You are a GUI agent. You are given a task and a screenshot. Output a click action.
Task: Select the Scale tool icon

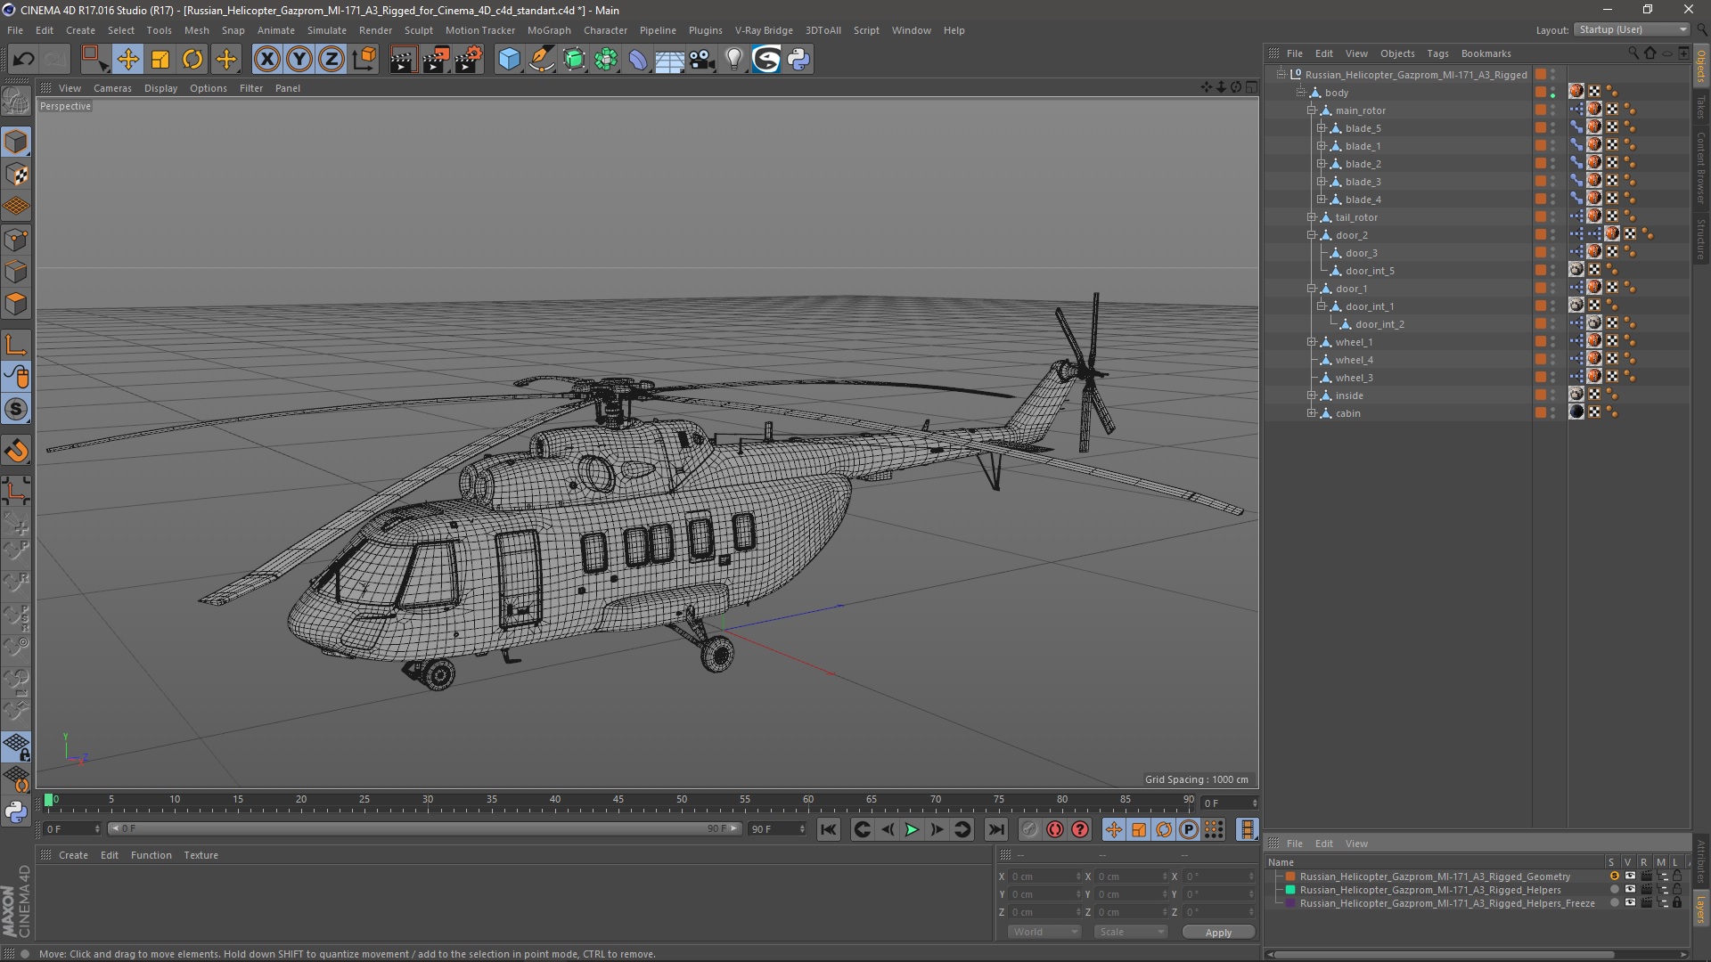tap(160, 59)
